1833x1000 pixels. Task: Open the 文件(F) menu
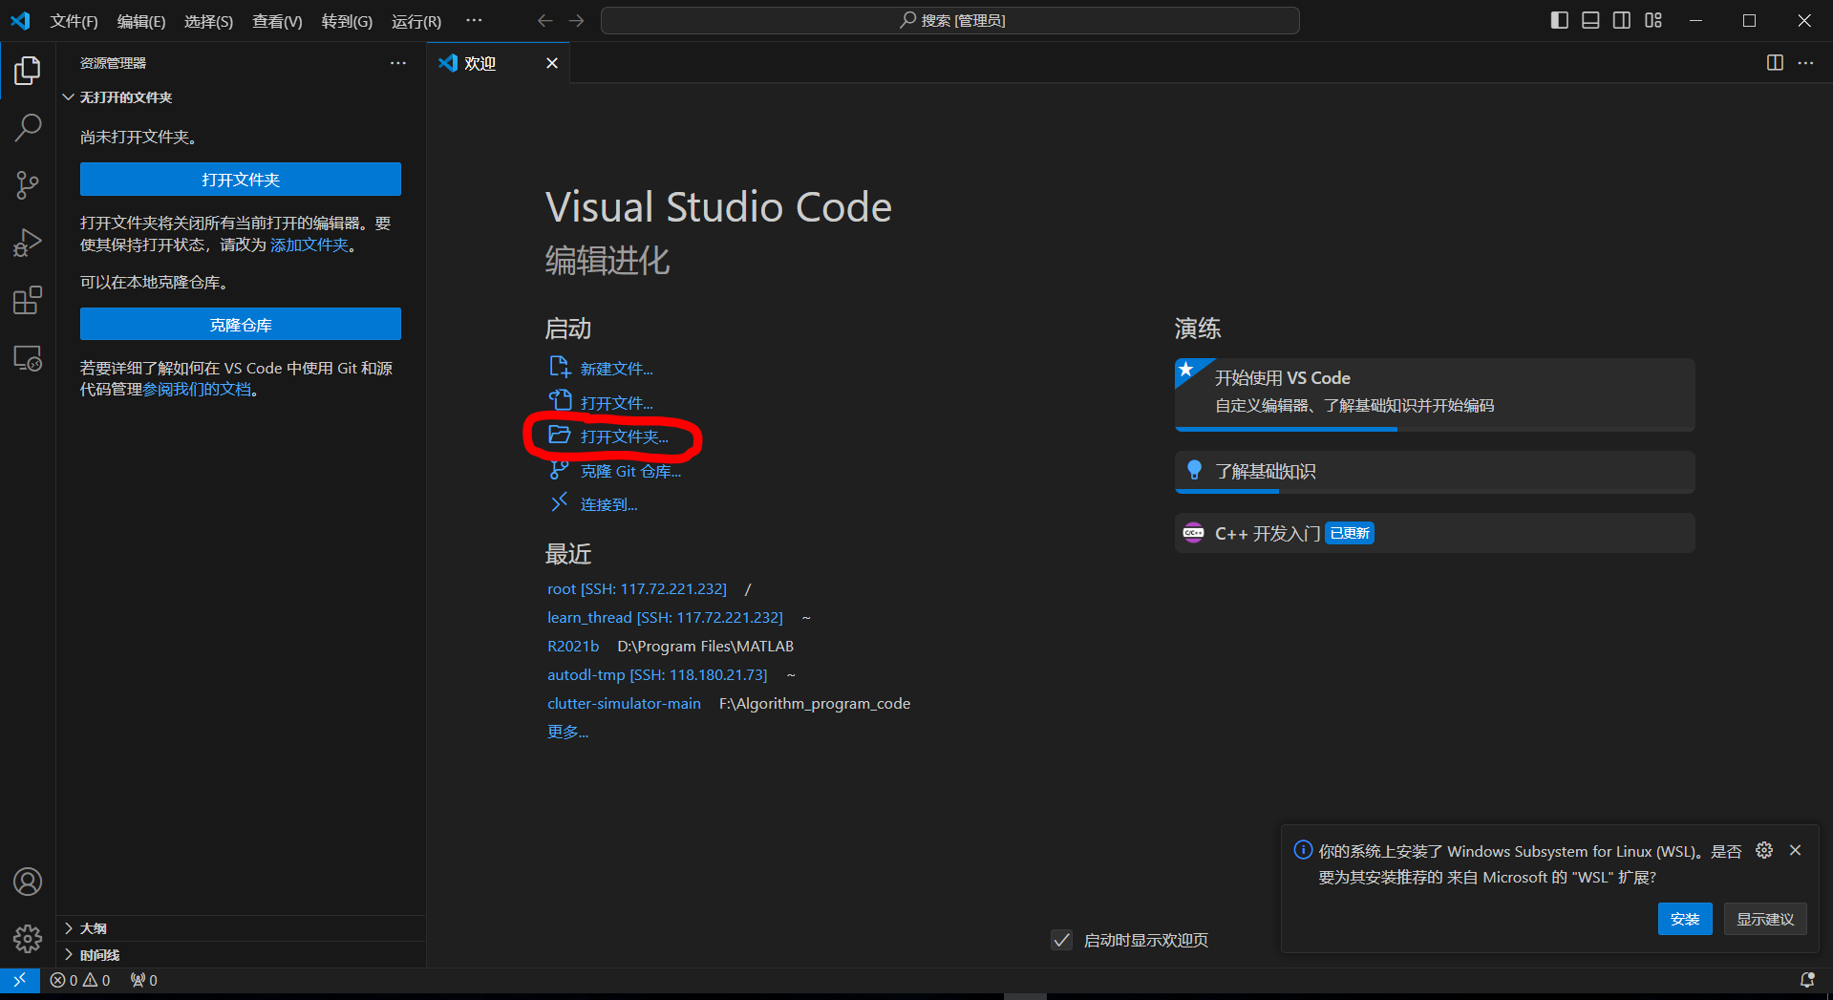tap(74, 21)
